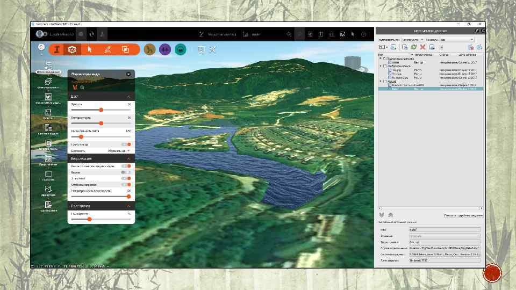
Task: Toggle the third switch in Визуализация section
Action: (126, 178)
